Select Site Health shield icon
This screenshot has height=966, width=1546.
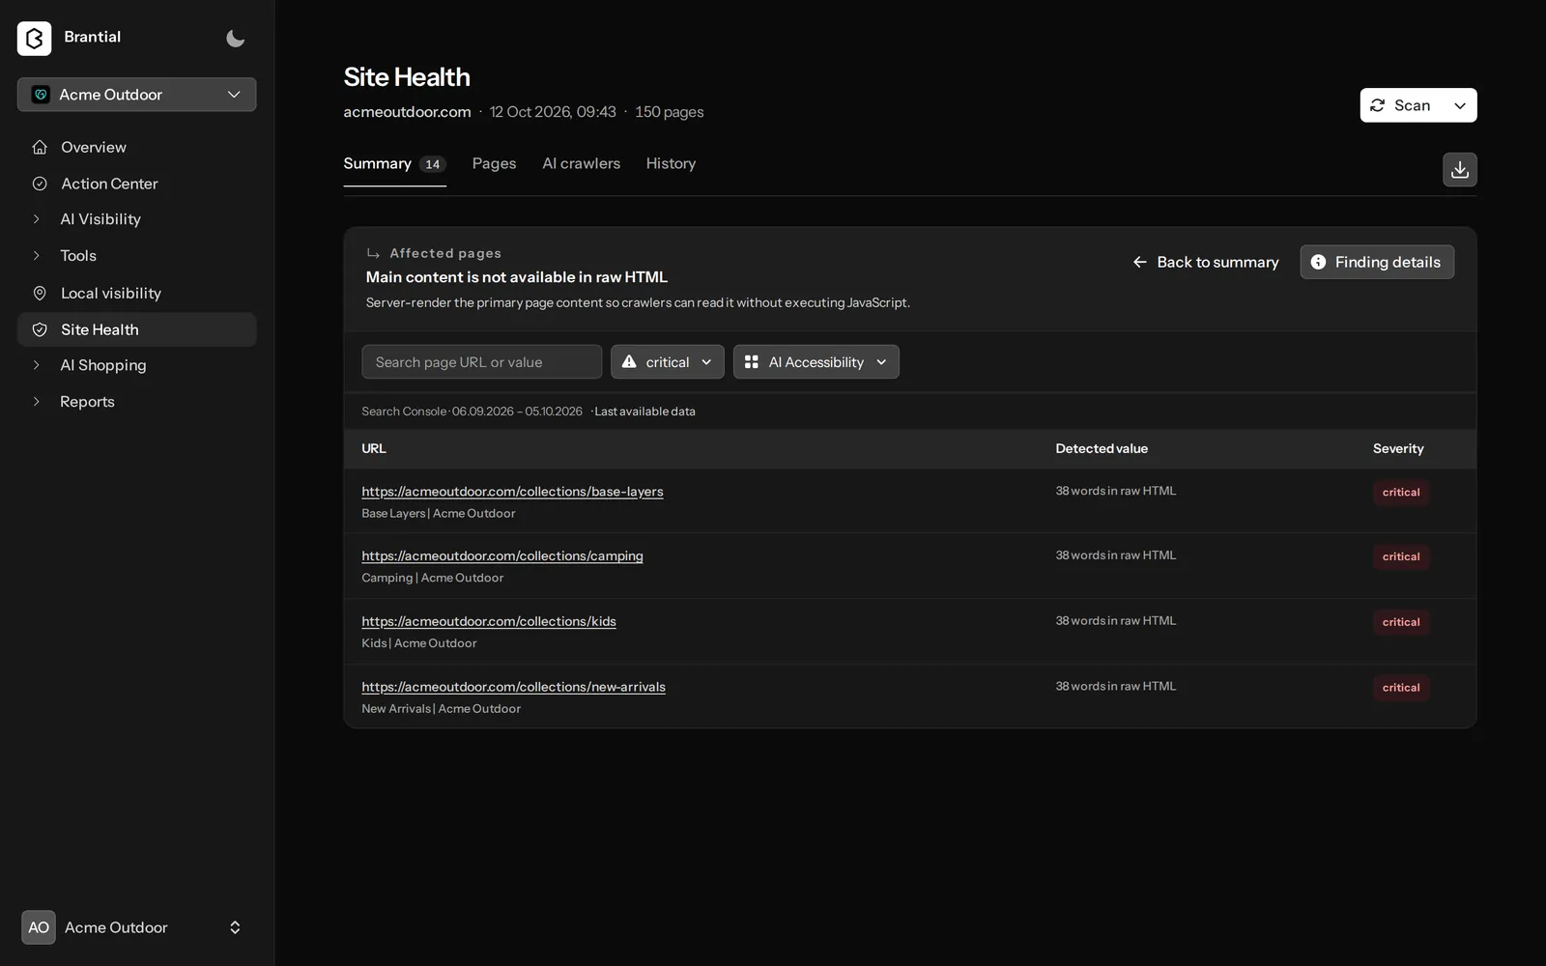point(40,329)
